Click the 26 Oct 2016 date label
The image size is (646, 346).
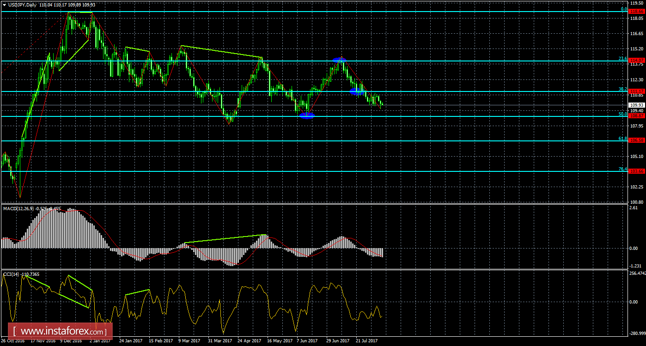point(13,341)
